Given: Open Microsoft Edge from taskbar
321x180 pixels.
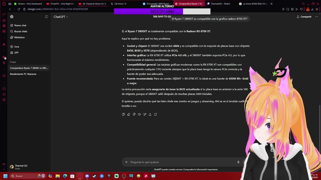Looking at the screenshot, I should tap(65, 176).
